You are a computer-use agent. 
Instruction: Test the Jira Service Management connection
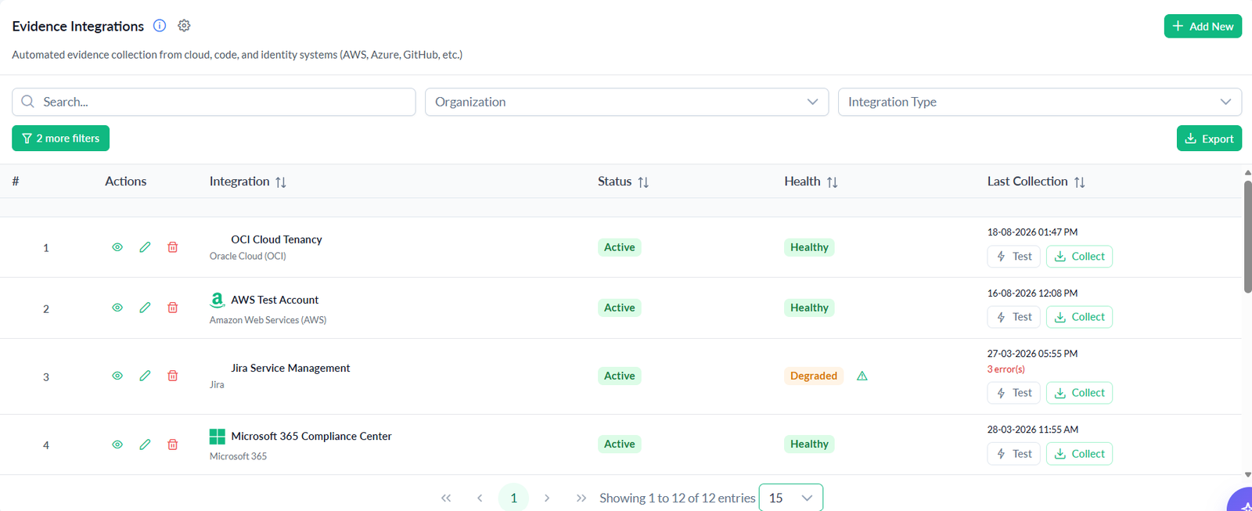coord(1014,393)
